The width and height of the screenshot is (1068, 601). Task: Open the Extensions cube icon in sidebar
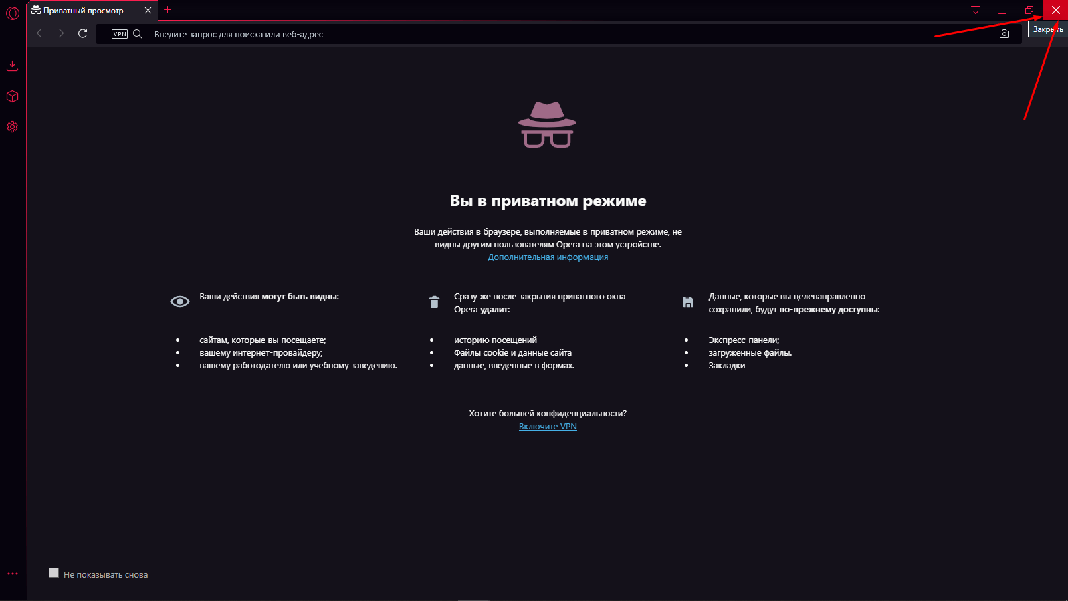coord(12,96)
